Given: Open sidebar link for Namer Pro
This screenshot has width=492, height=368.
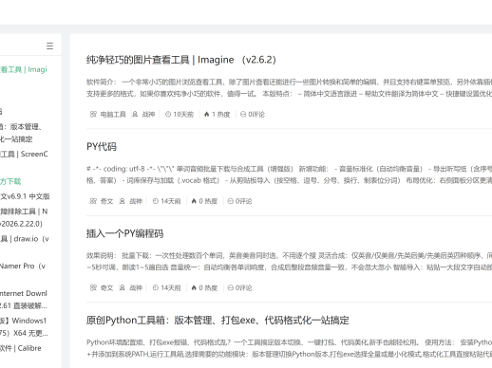Looking at the screenshot, I should click(x=23, y=266).
